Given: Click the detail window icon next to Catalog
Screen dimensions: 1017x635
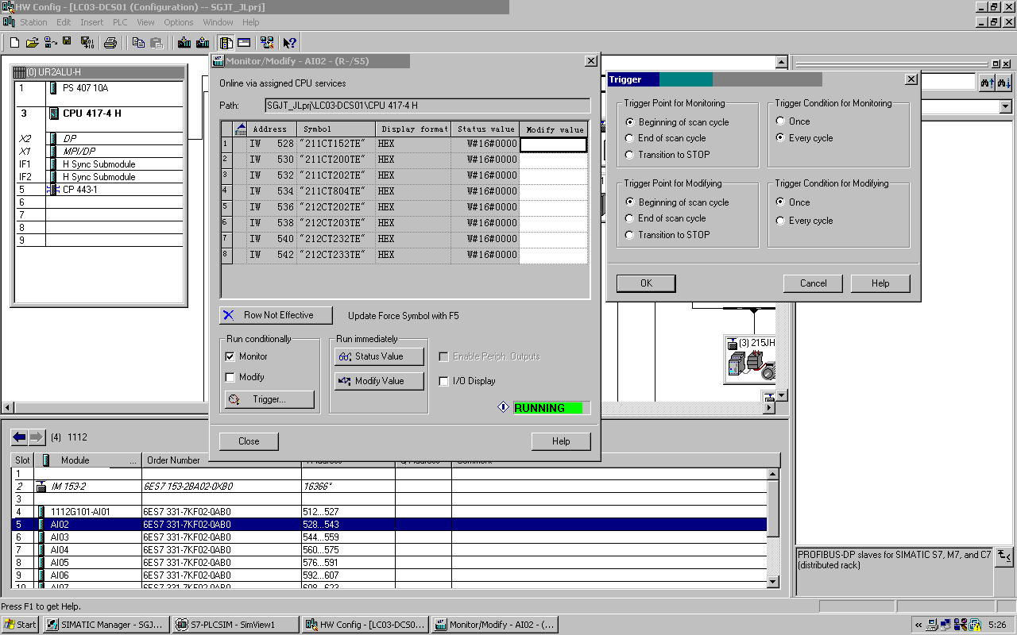Looking at the screenshot, I should (244, 42).
